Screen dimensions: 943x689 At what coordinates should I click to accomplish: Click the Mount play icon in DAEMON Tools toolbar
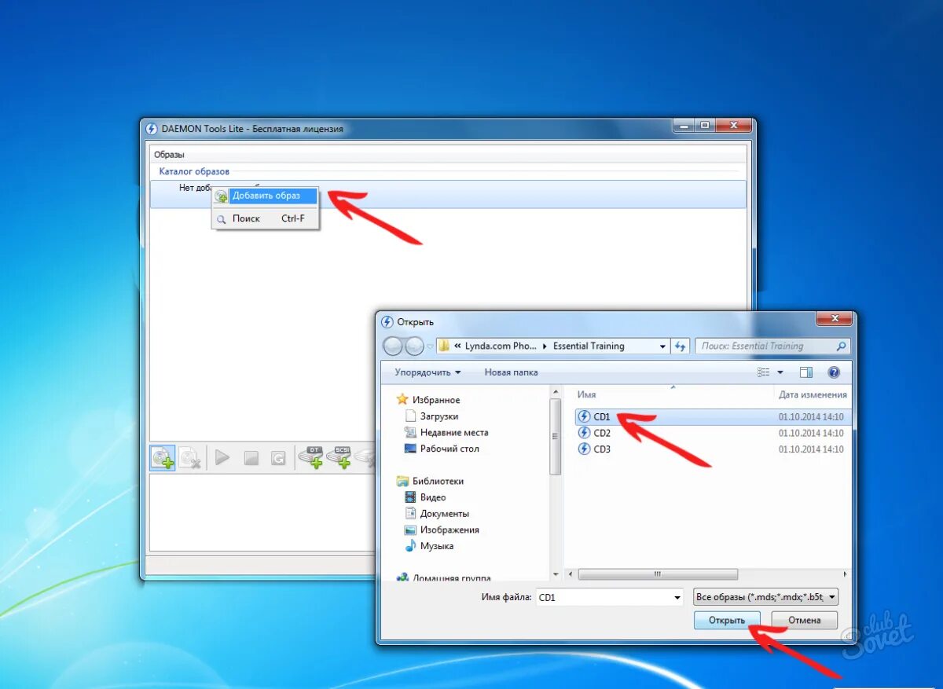tap(222, 457)
